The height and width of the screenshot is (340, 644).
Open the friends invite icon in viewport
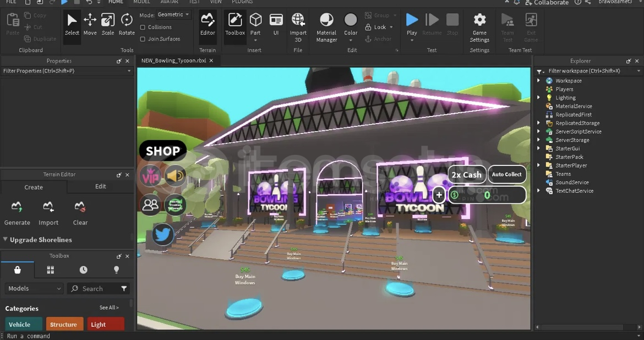click(x=150, y=204)
